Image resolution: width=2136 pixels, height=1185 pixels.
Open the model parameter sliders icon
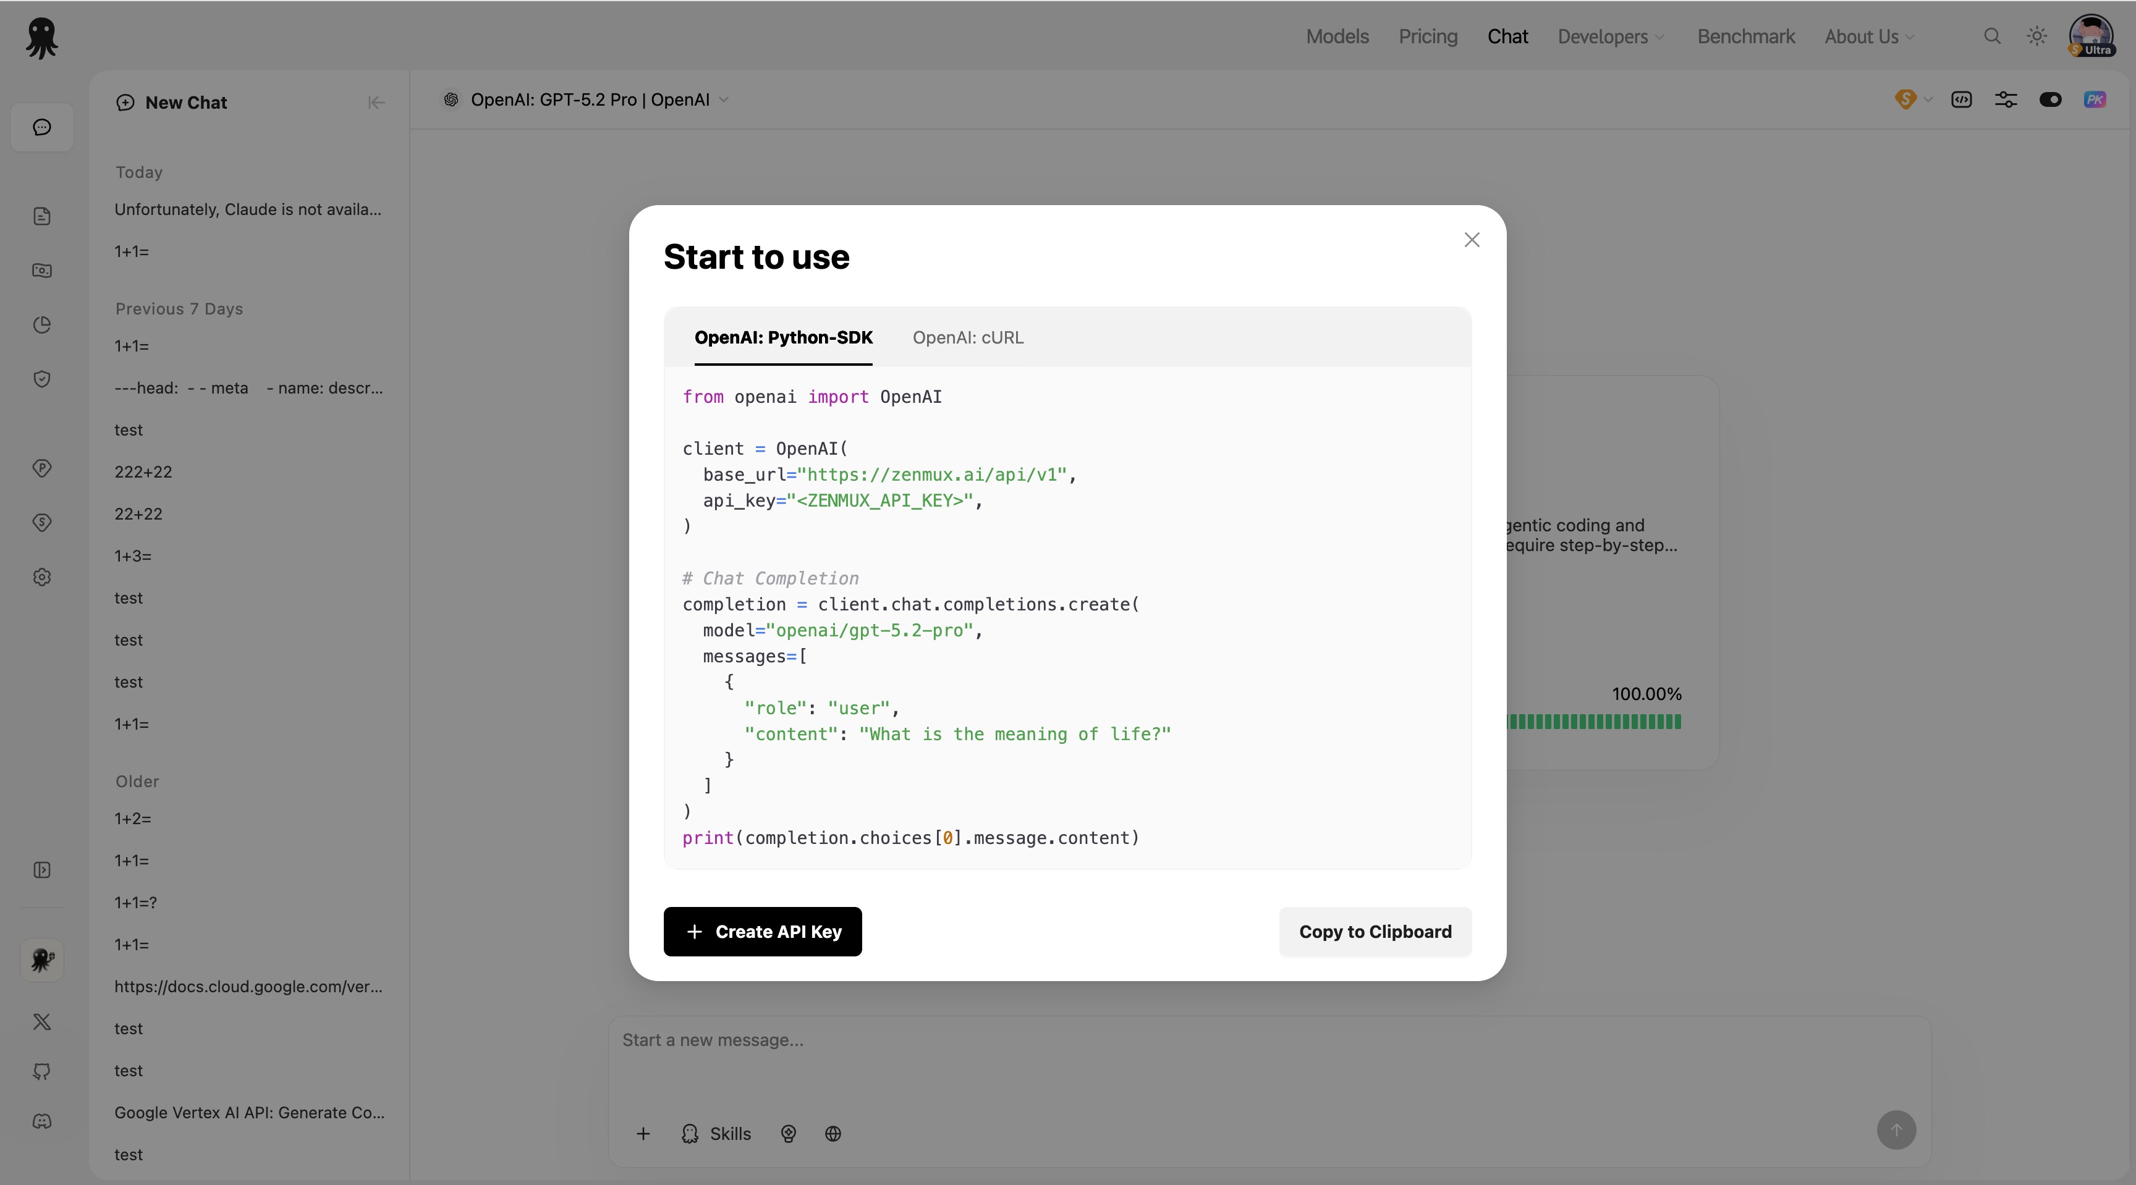coord(2005,99)
